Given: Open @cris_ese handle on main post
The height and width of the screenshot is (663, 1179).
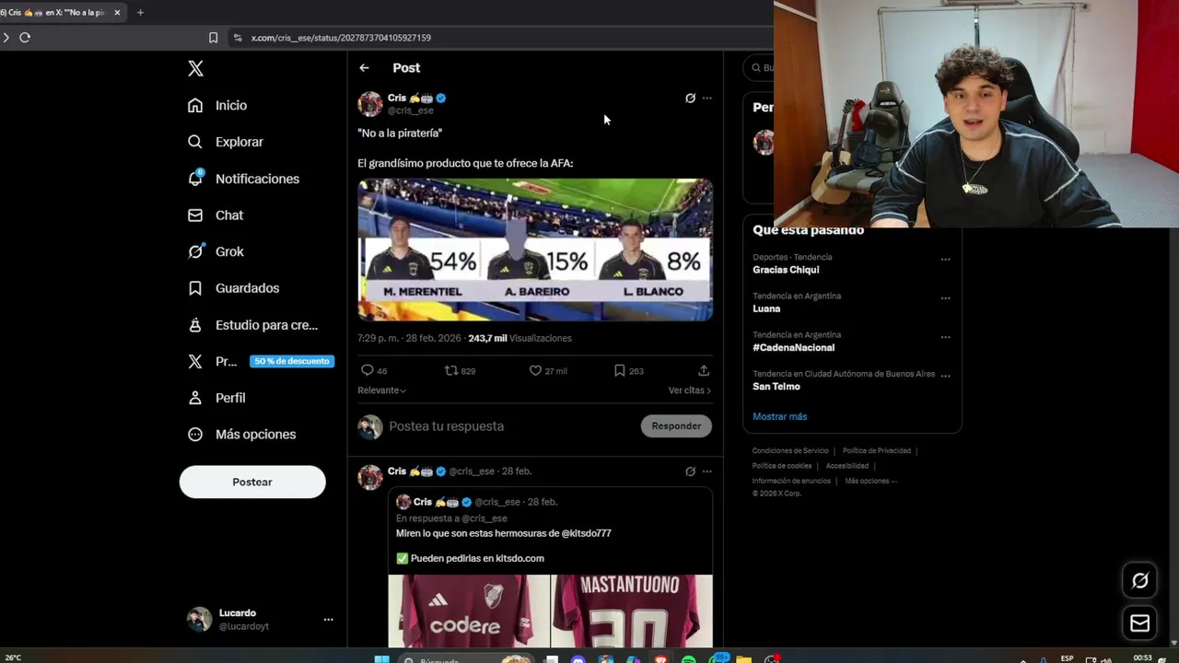Looking at the screenshot, I should pyautogui.click(x=411, y=110).
